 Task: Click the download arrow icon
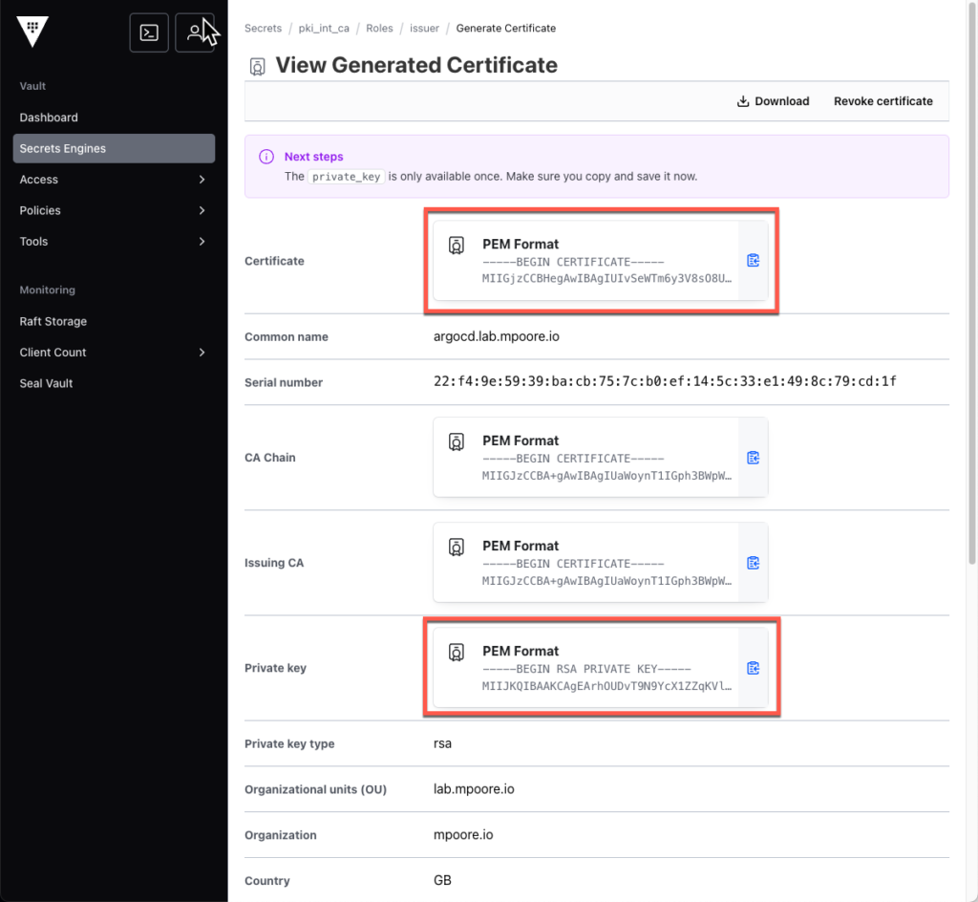(x=741, y=100)
